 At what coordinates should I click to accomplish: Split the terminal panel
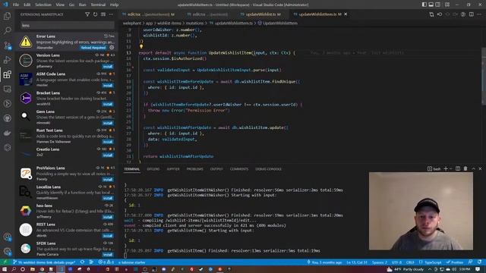pyautogui.click(x=458, y=168)
